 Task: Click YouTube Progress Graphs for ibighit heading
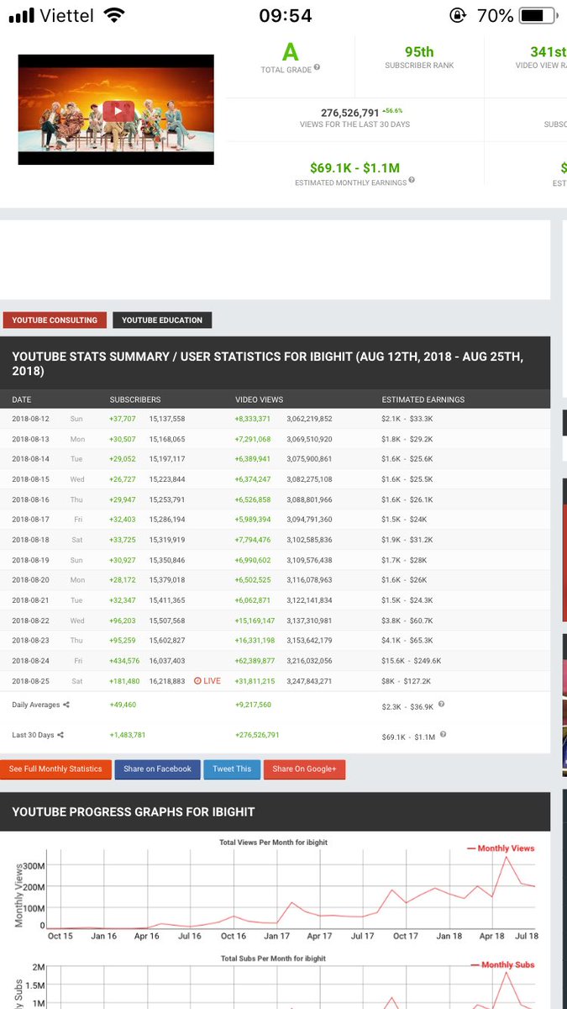coord(133,812)
